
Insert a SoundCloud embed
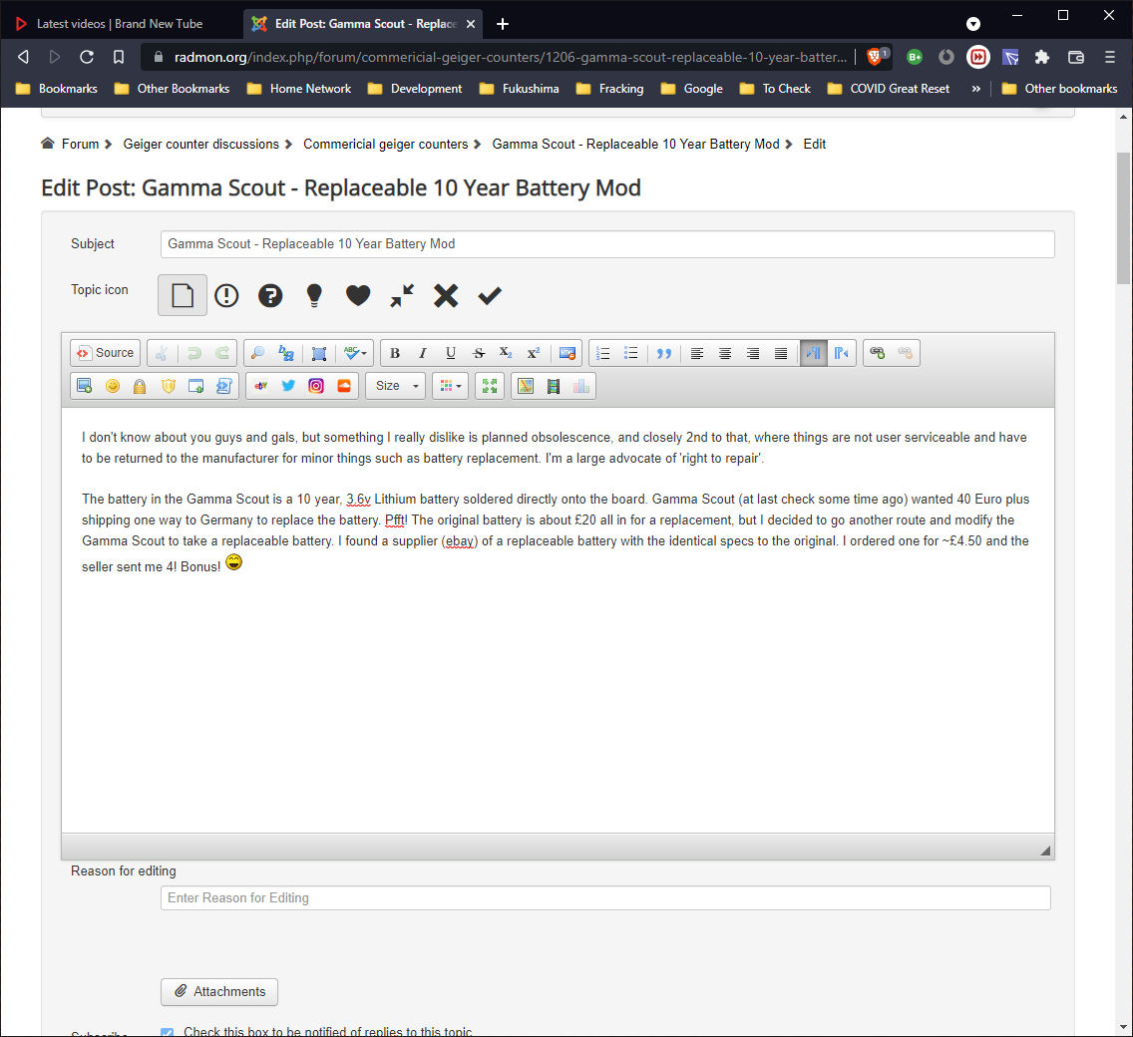tap(344, 387)
